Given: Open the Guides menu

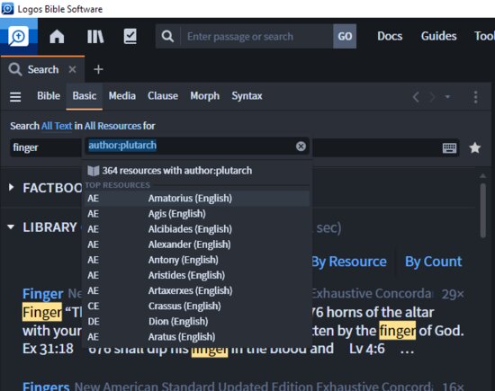Looking at the screenshot, I should 439,36.
